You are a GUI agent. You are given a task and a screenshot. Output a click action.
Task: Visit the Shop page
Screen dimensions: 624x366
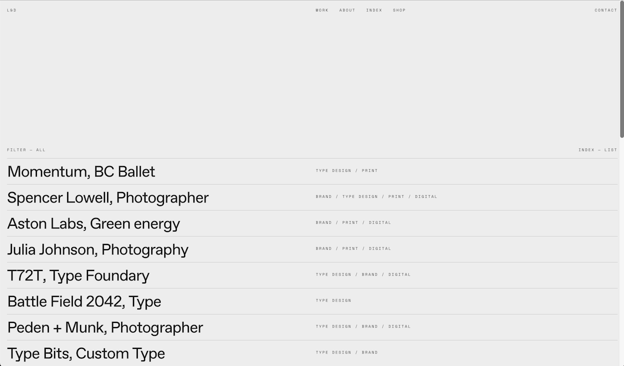point(399,10)
